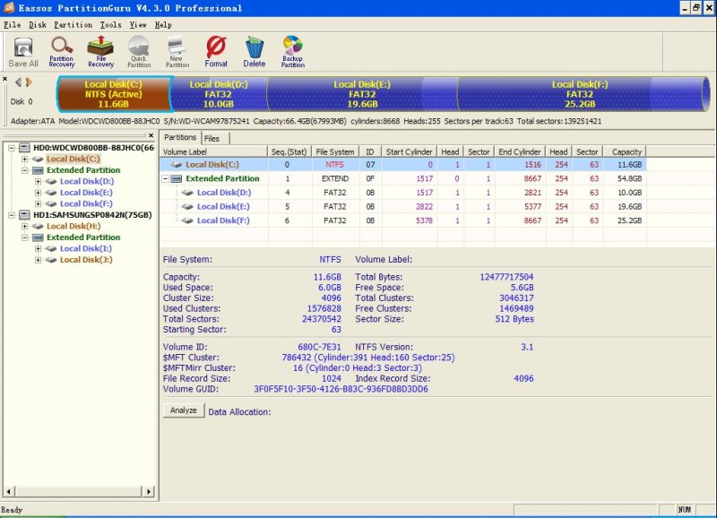The width and height of the screenshot is (717, 518).
Task: Click the New Partition icon
Action: coord(177,51)
